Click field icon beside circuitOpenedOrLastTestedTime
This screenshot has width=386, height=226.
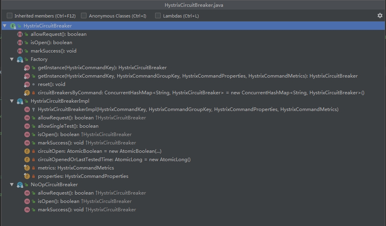[27, 160]
